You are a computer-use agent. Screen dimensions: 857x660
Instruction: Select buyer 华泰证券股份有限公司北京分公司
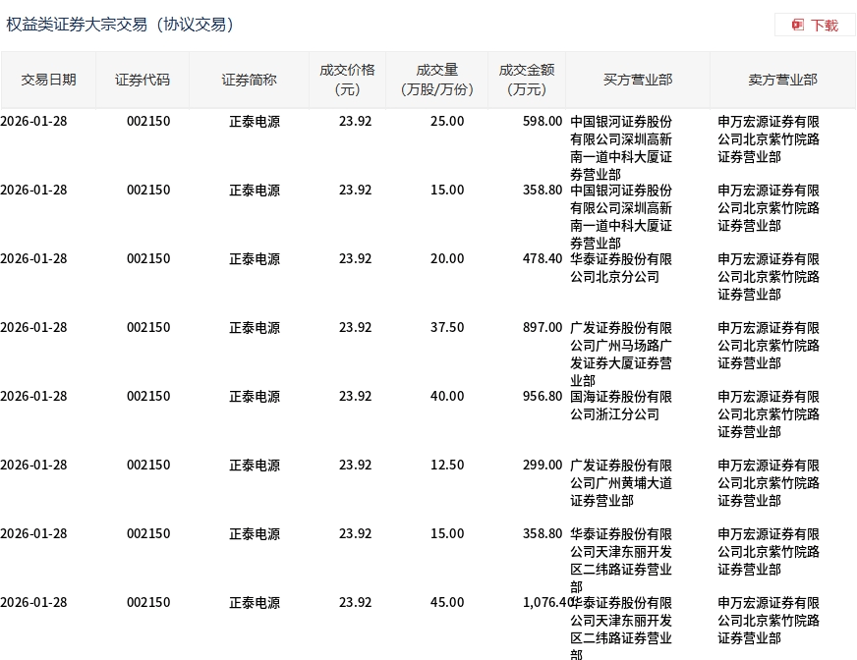(x=621, y=268)
